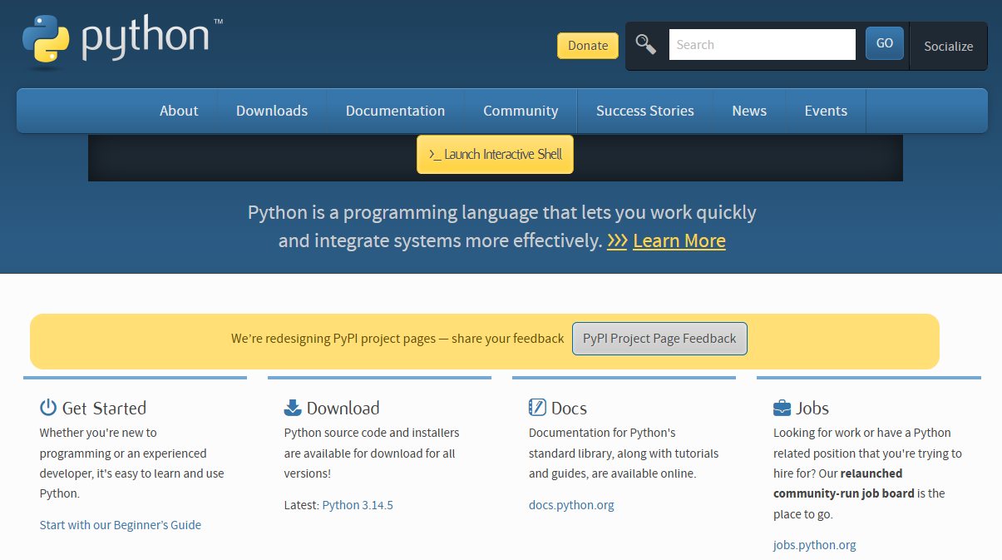Open the About menu
Image resolution: width=1002 pixels, height=560 pixels.
pyautogui.click(x=179, y=111)
